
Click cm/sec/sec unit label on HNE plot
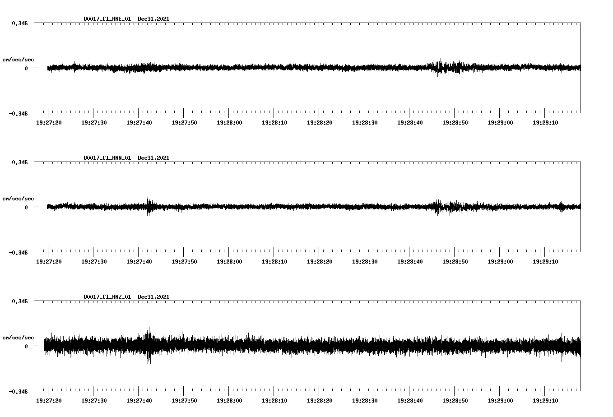click(18, 60)
